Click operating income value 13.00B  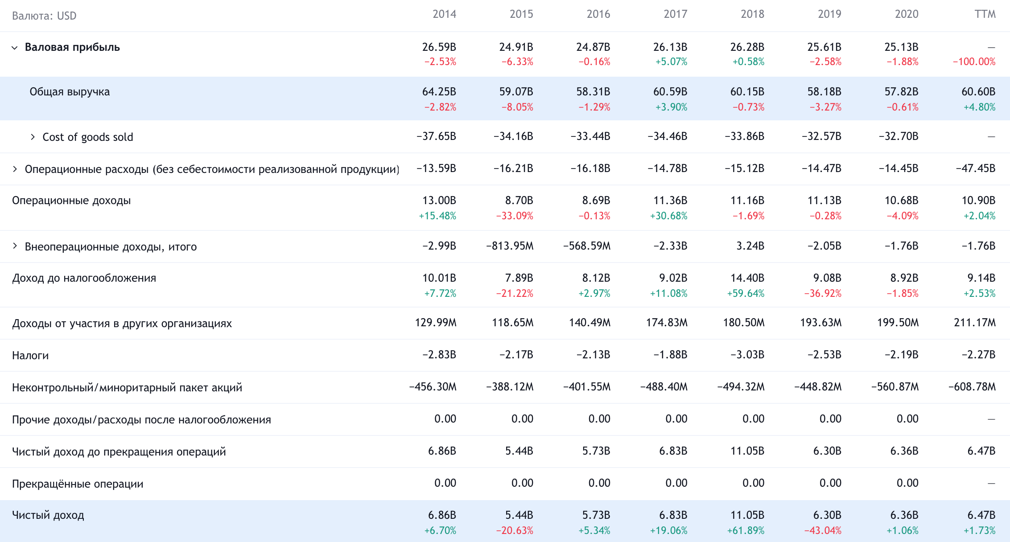pyautogui.click(x=439, y=201)
